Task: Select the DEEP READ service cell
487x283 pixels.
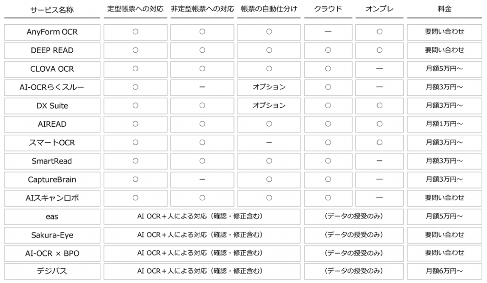Action: click(x=52, y=50)
